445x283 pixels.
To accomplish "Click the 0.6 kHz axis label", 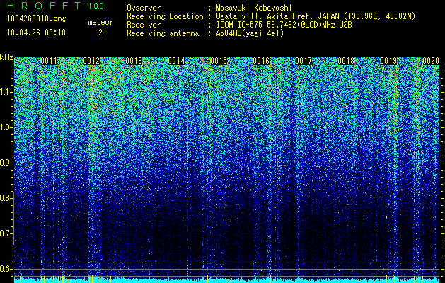I will click(x=6, y=269).
